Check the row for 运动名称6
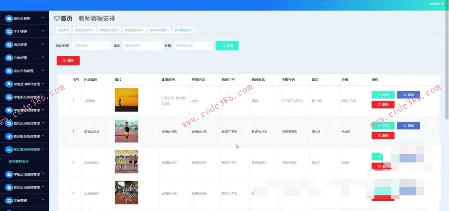This screenshot has height=211, width=449. pyautogui.click(x=62, y=193)
